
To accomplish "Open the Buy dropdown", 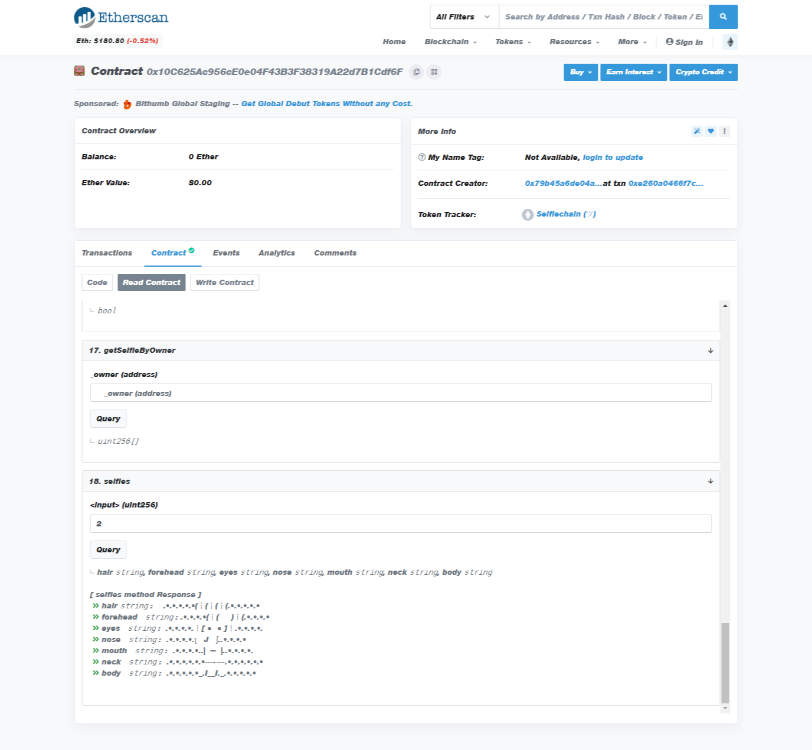I will [581, 72].
